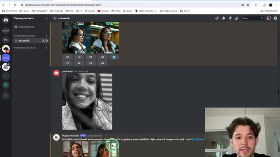Screen dimensions: 280x157
Task: Click the U3 upscale button
Action: (x=91, y=57)
